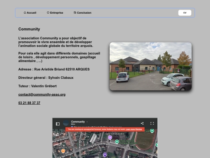Go to the Accueil page
Screen dimensions: 210x158
pos(30,12)
